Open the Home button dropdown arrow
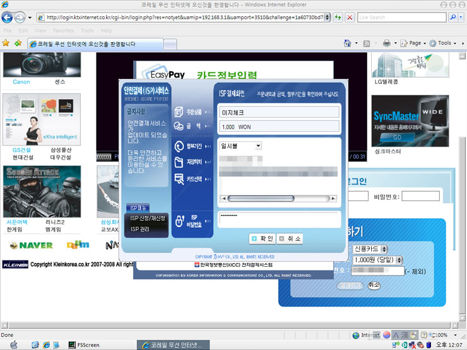This screenshot has height=350, width=467. tap(356, 43)
